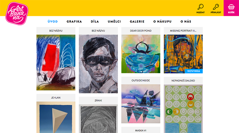Select the Úvod menu item
The height and width of the screenshot is (133, 239).
[x=53, y=21]
